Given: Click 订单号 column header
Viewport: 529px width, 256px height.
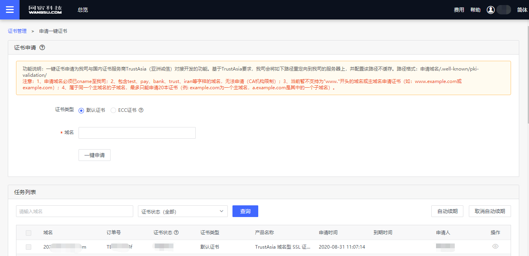Looking at the screenshot, I should point(114,233).
